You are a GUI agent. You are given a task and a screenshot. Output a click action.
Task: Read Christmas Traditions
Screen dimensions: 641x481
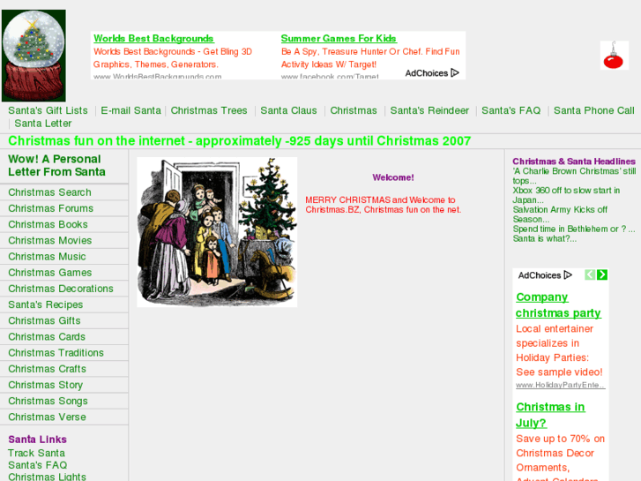tap(56, 352)
